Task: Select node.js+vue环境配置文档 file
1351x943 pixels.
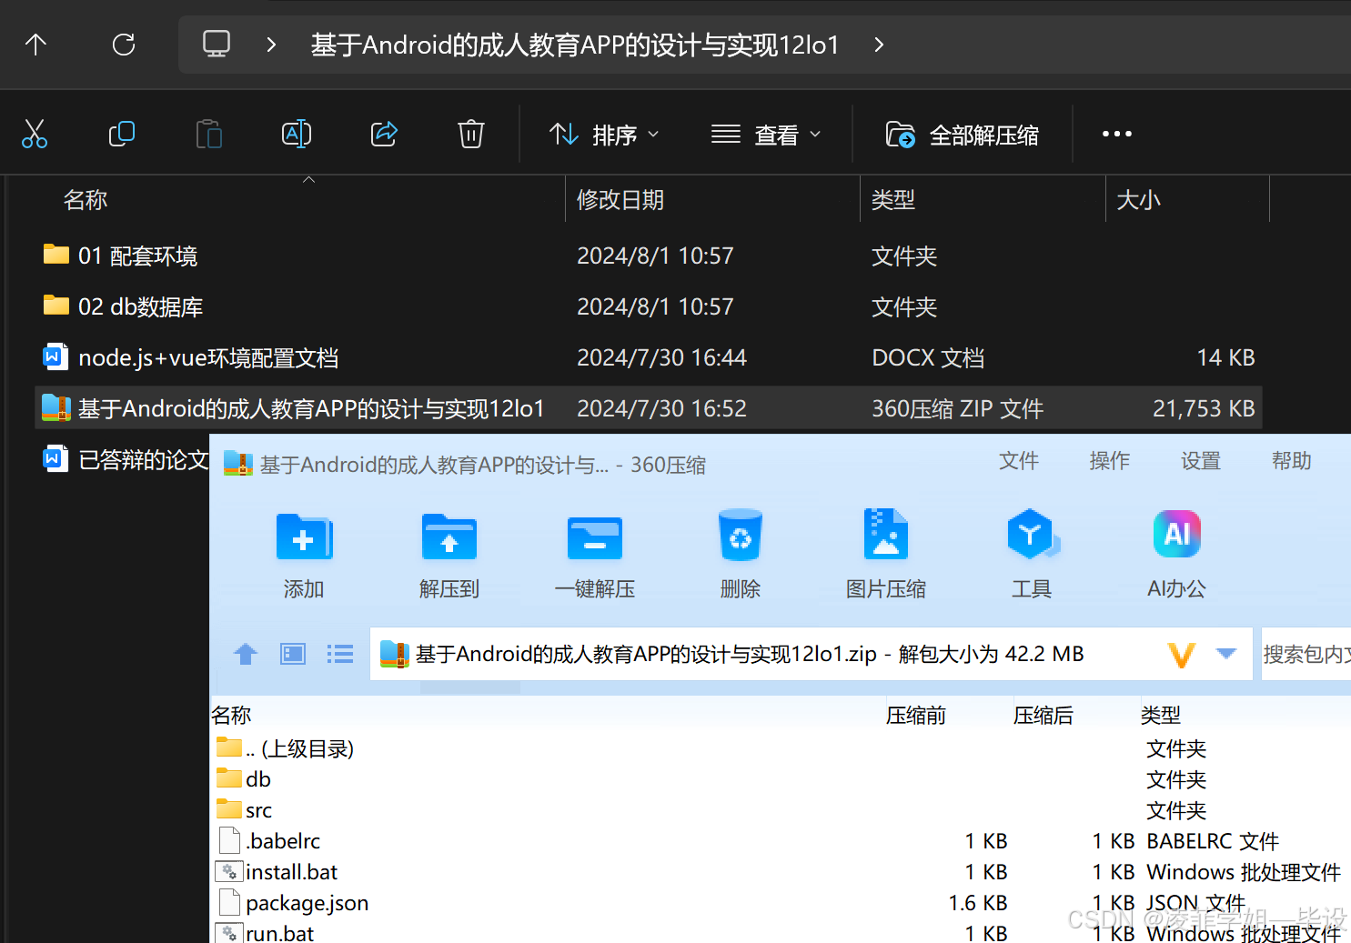Action: pos(191,357)
